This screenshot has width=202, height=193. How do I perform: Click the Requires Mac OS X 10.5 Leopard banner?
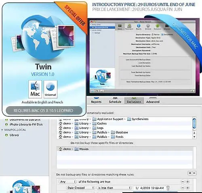44,110
